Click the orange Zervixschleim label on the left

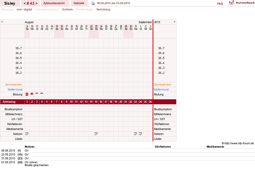(14, 84)
